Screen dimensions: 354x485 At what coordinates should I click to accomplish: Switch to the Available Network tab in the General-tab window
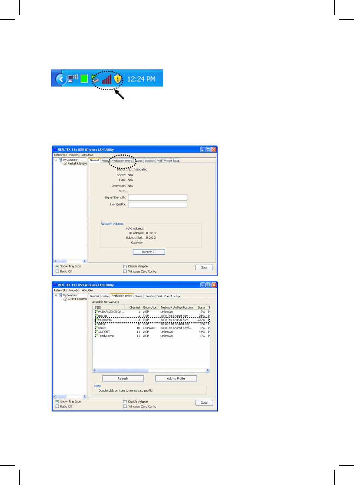point(122,161)
